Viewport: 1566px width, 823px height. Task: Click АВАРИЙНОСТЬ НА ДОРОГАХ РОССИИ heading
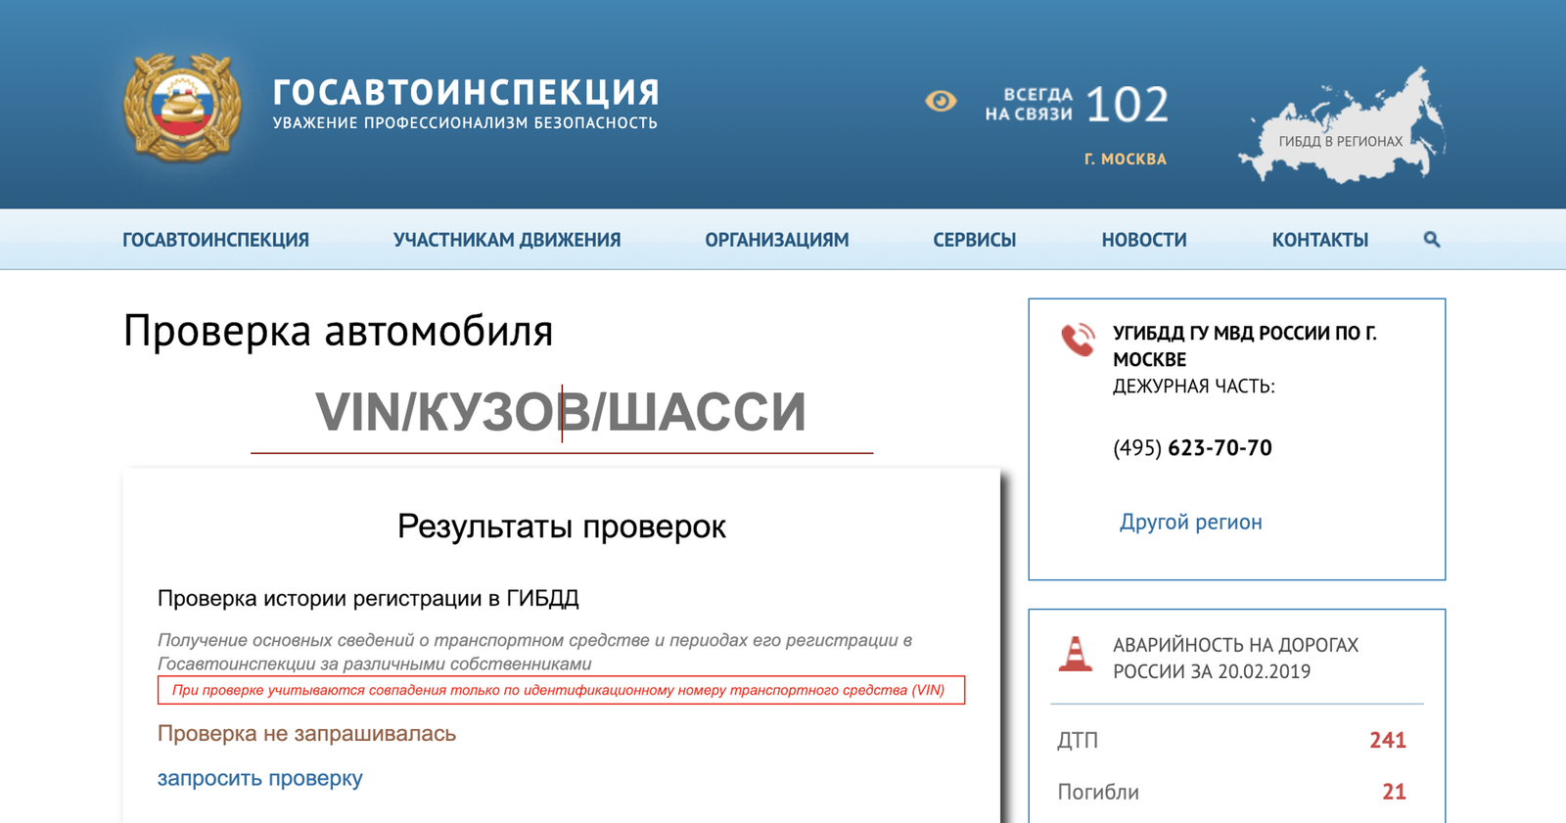(1235, 658)
